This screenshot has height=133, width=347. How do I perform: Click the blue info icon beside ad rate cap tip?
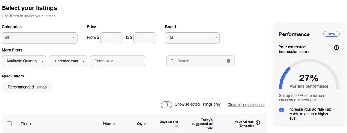[x=281, y=110]
